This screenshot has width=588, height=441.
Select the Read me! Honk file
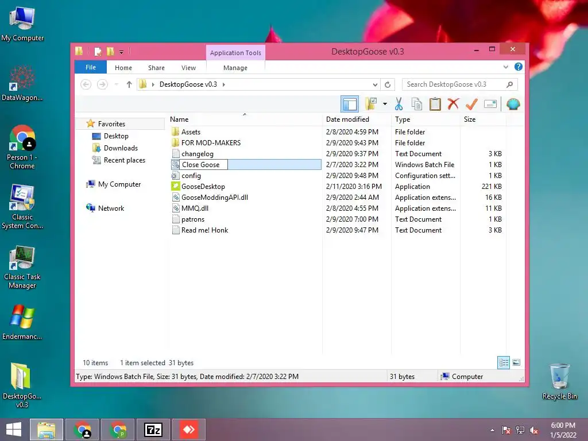204,230
